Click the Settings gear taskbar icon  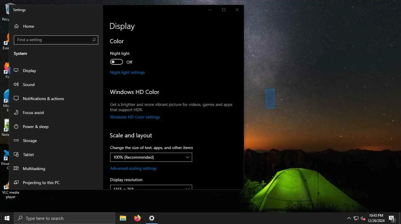pyautogui.click(x=152, y=218)
